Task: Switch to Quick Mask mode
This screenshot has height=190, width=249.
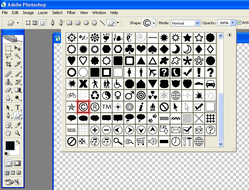Action: [17, 163]
